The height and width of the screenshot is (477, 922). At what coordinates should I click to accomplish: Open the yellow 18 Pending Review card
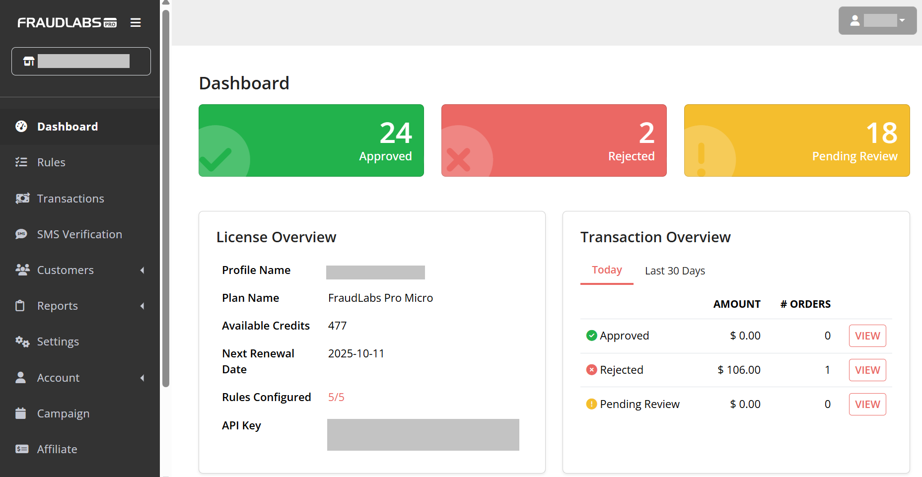(796, 140)
